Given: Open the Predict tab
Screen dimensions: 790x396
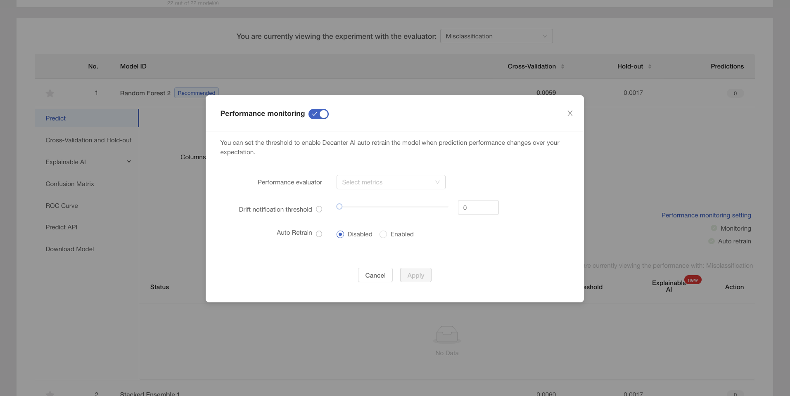Looking at the screenshot, I should tap(87, 118).
